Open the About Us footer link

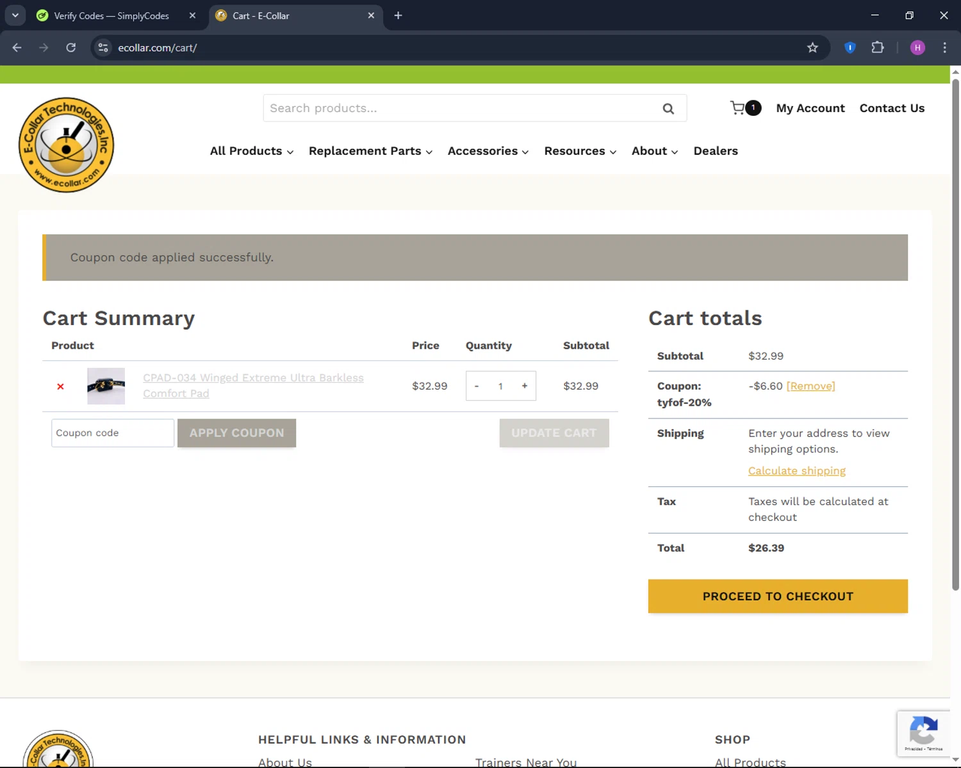(x=285, y=762)
